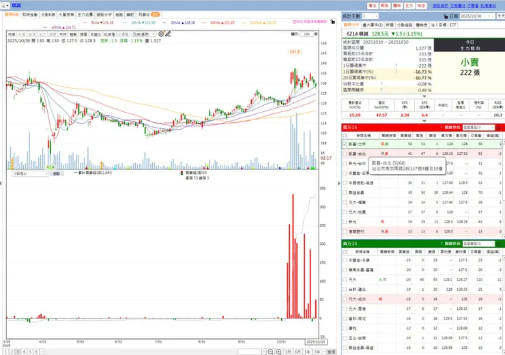
Task: Click the pink circle info icon above the chart
Action: pos(294,22)
